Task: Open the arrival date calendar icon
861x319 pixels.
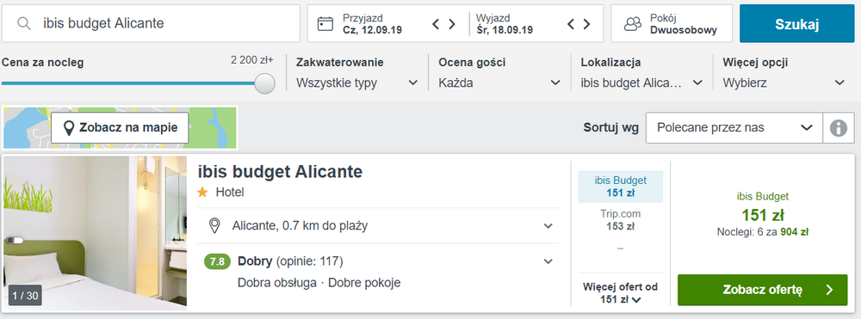Action: [x=325, y=23]
